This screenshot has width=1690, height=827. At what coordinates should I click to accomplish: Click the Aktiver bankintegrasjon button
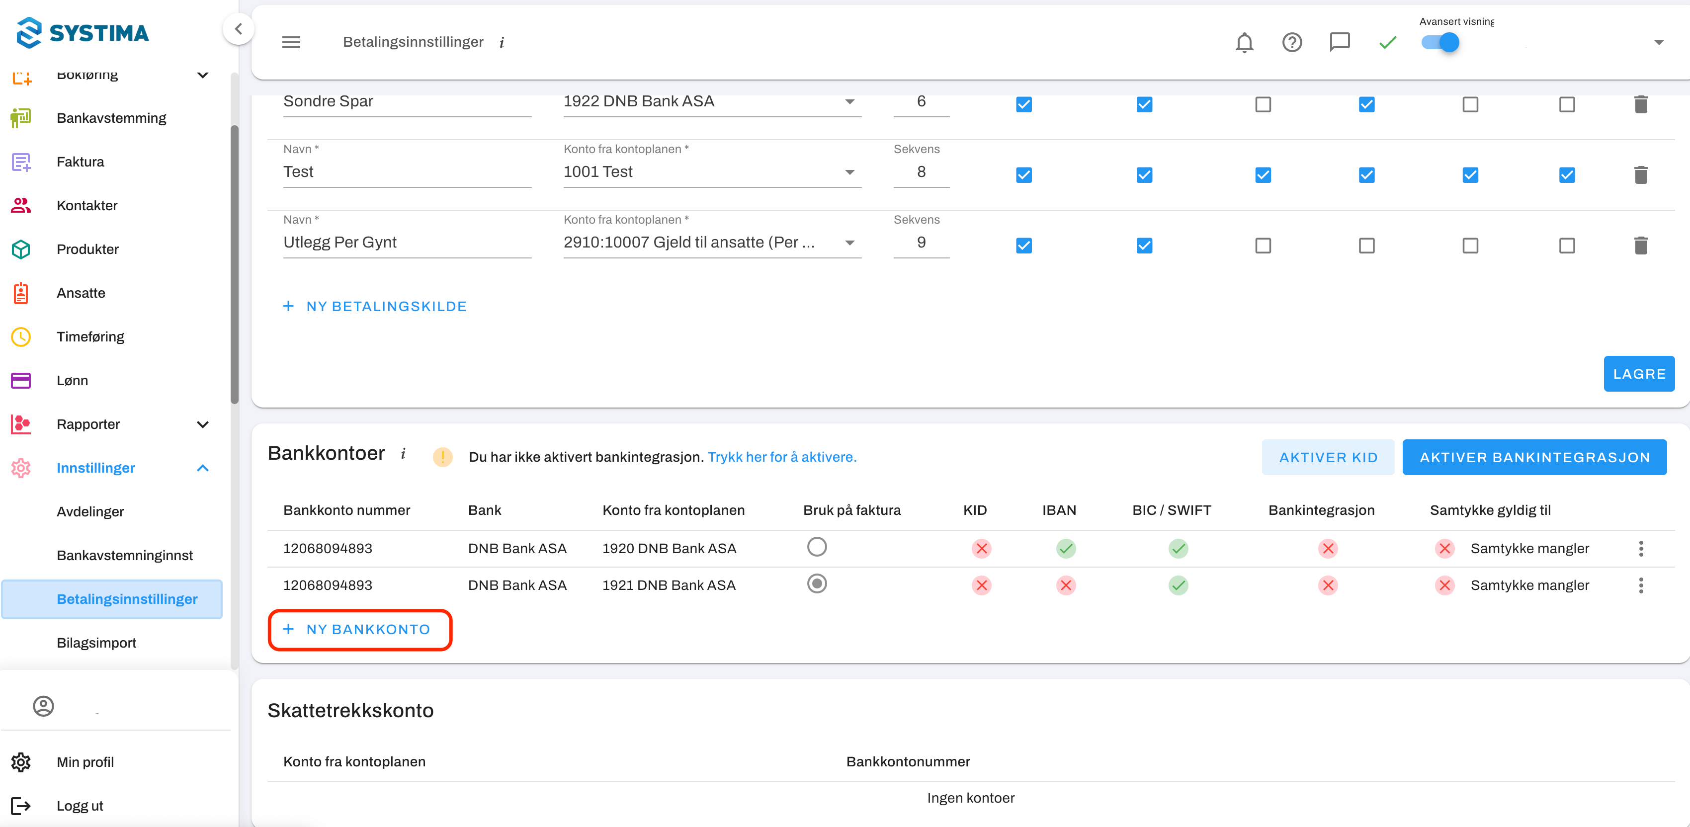(1534, 457)
